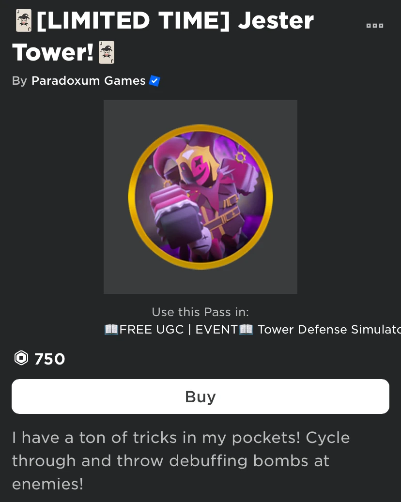
Task: Click the open book emoji before FREE UGC
Action: click(111, 329)
